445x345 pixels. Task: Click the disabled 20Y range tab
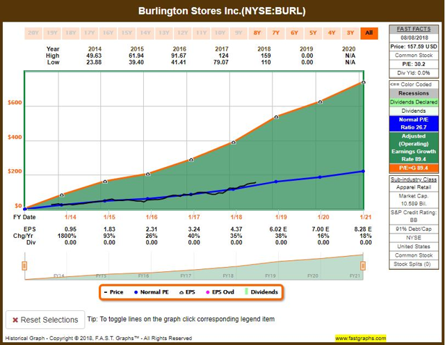point(33,33)
